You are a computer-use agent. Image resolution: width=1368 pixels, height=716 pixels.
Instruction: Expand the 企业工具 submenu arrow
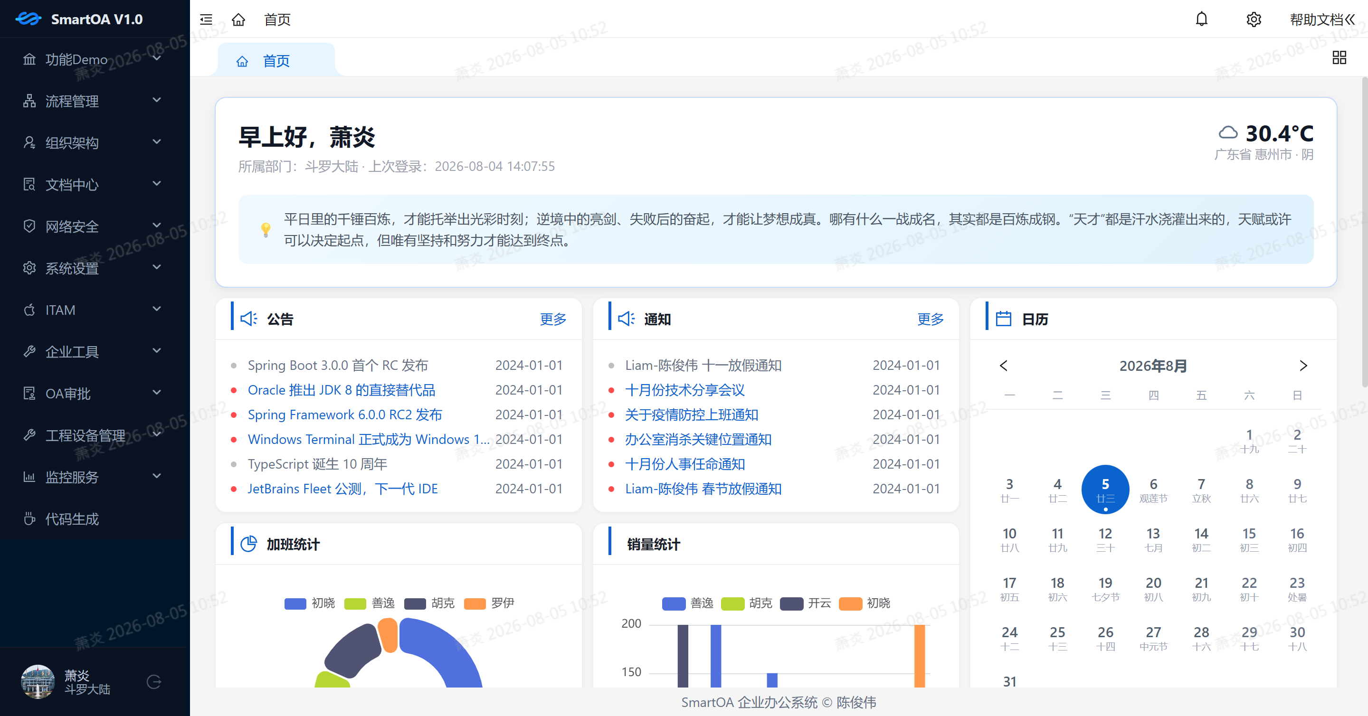click(x=157, y=350)
